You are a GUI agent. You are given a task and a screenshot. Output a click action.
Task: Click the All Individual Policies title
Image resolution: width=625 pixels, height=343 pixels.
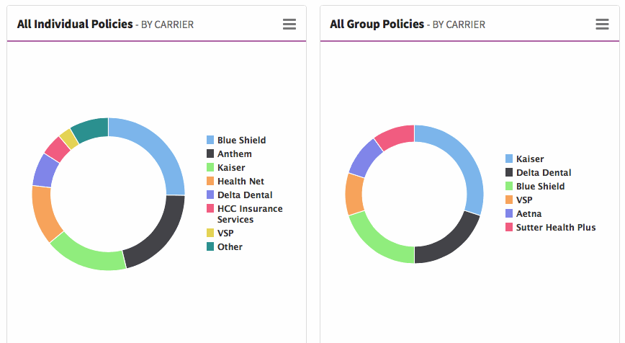click(75, 24)
